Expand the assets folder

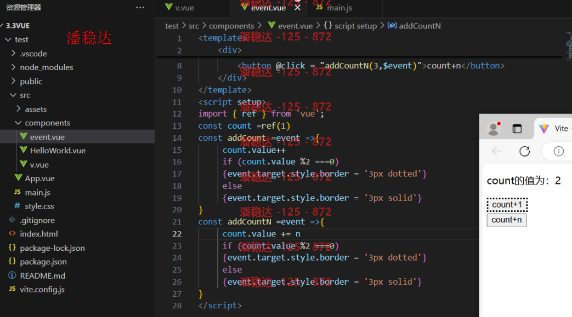(x=18, y=109)
